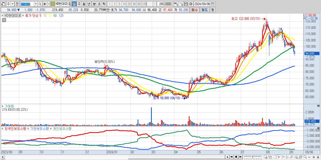Image resolution: width=321 pixels, height=160 pixels.
Task: Click the replay speed slider
Action: pos(253,157)
